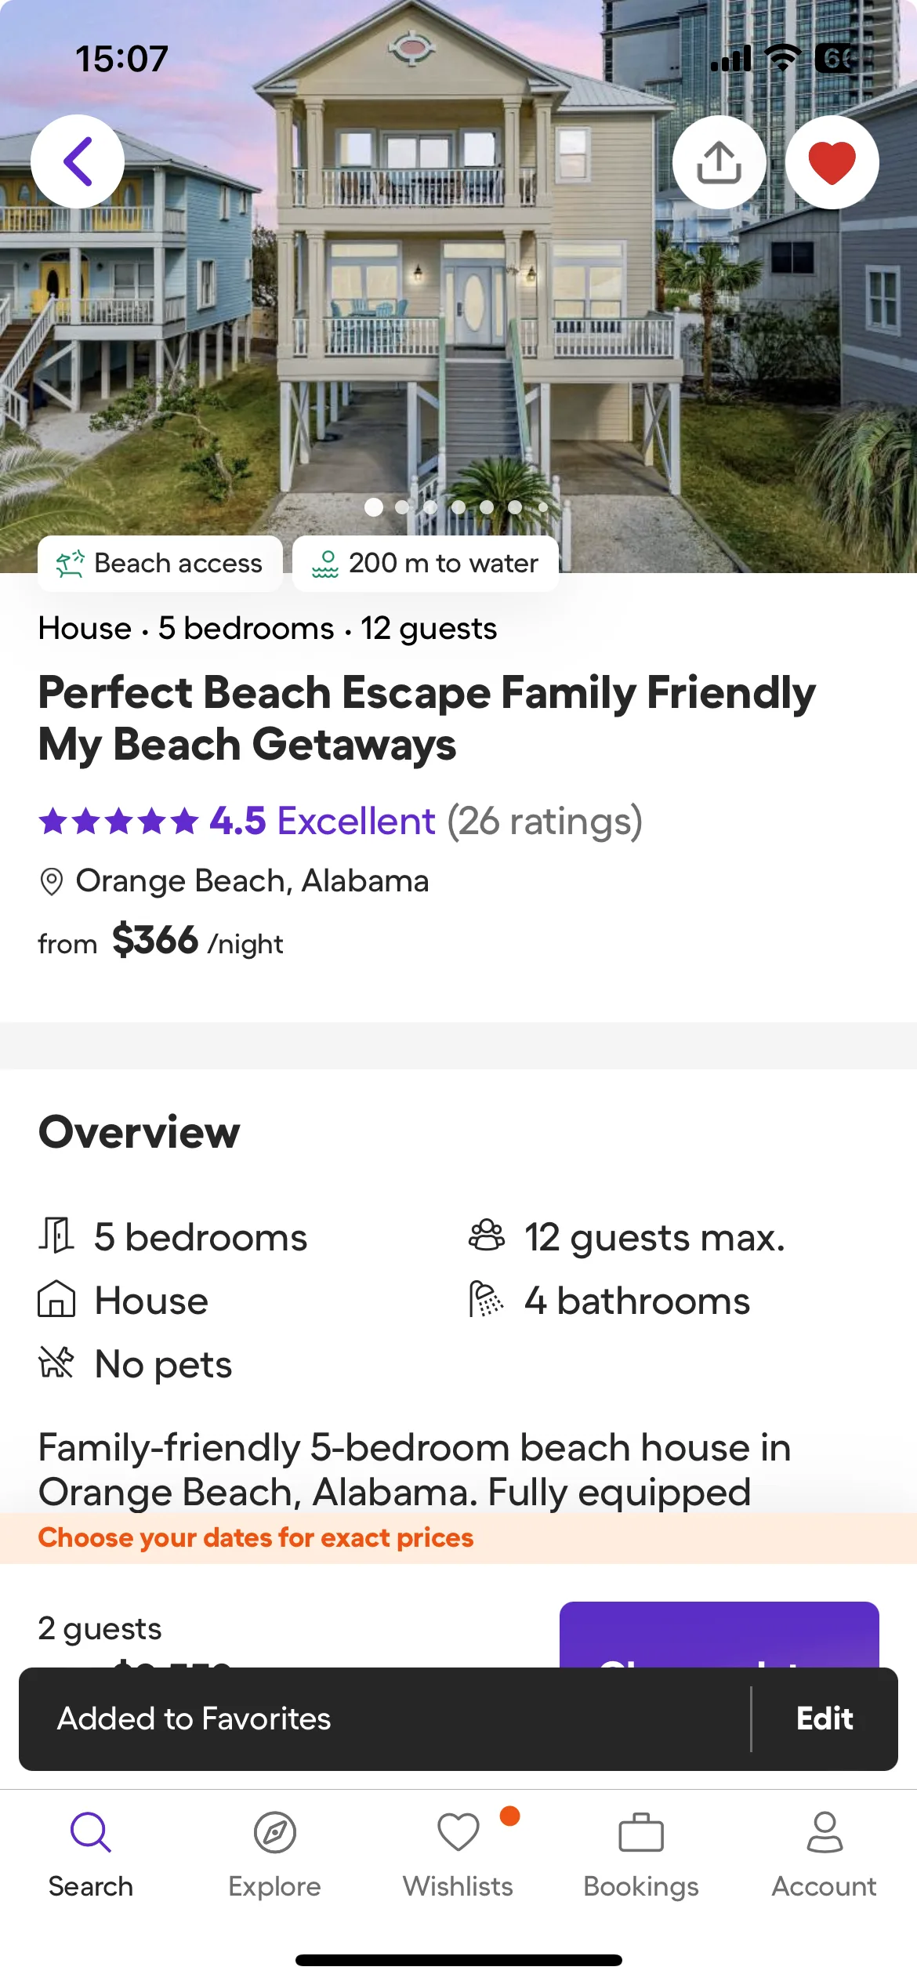Tap the Beach access badge
This screenshot has width=917, height=1985.
pyautogui.click(x=160, y=563)
